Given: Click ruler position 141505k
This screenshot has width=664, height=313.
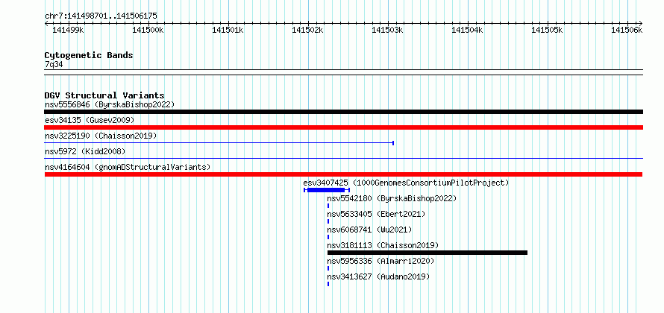Looking at the screenshot, I should coord(548,30).
